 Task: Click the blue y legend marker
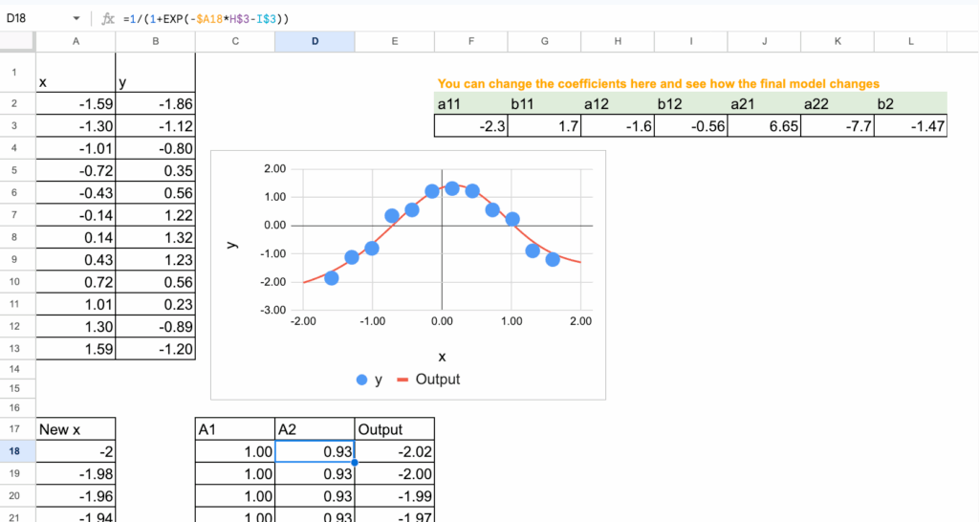(x=361, y=380)
